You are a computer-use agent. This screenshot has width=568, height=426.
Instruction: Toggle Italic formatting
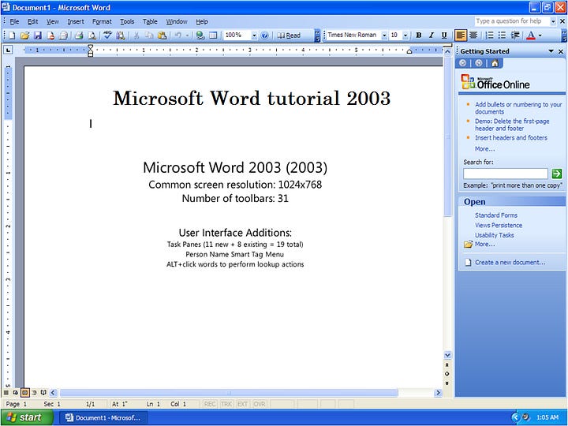coord(432,35)
